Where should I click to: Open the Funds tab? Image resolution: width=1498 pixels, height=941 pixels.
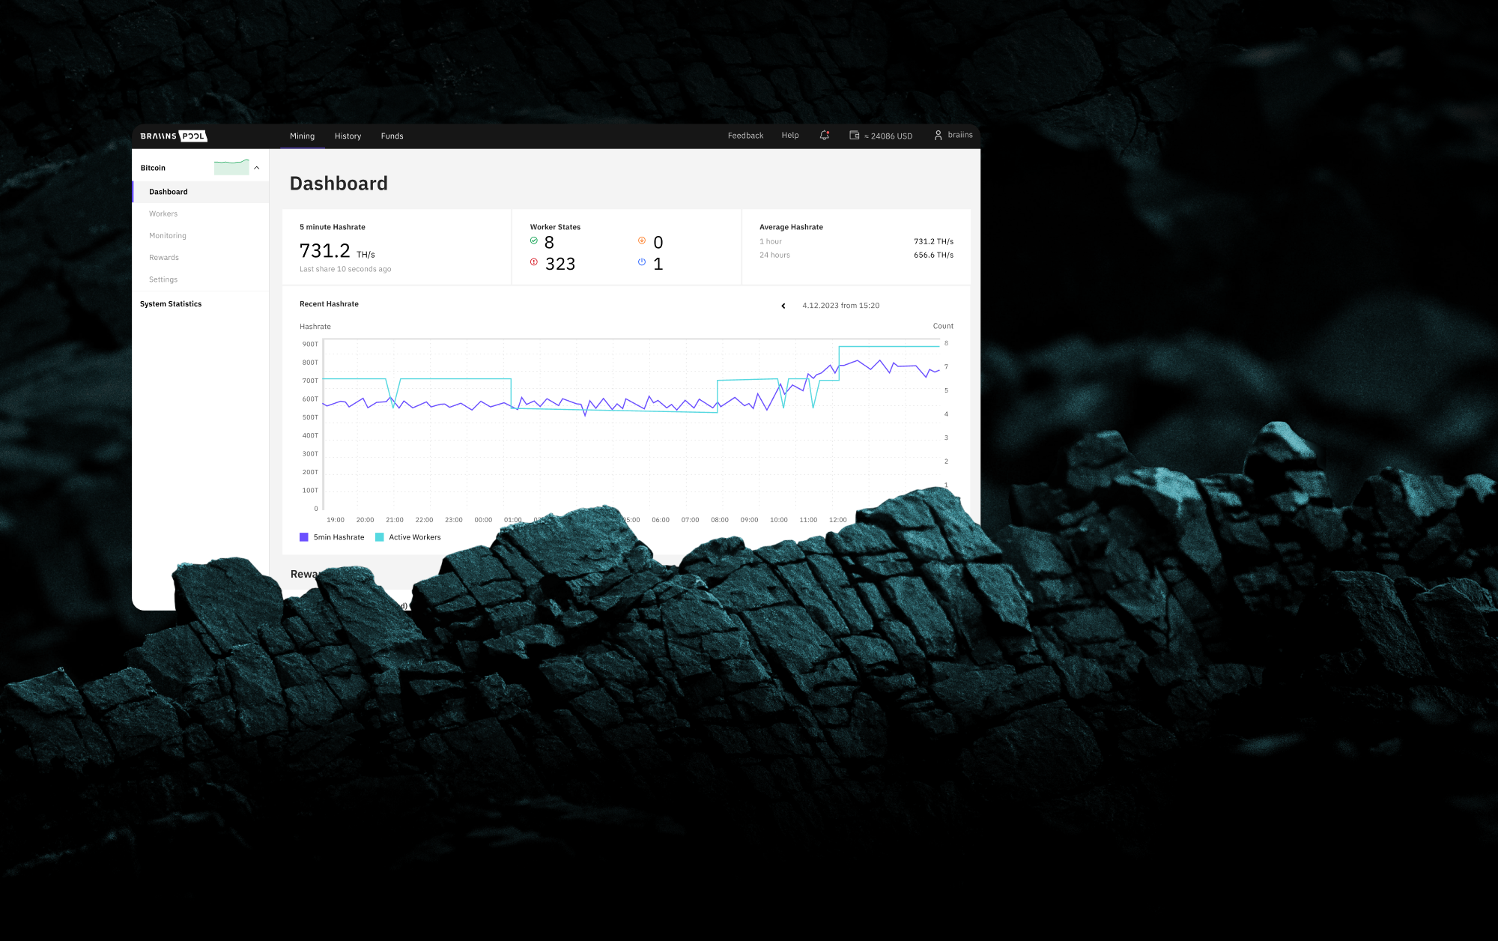click(392, 136)
